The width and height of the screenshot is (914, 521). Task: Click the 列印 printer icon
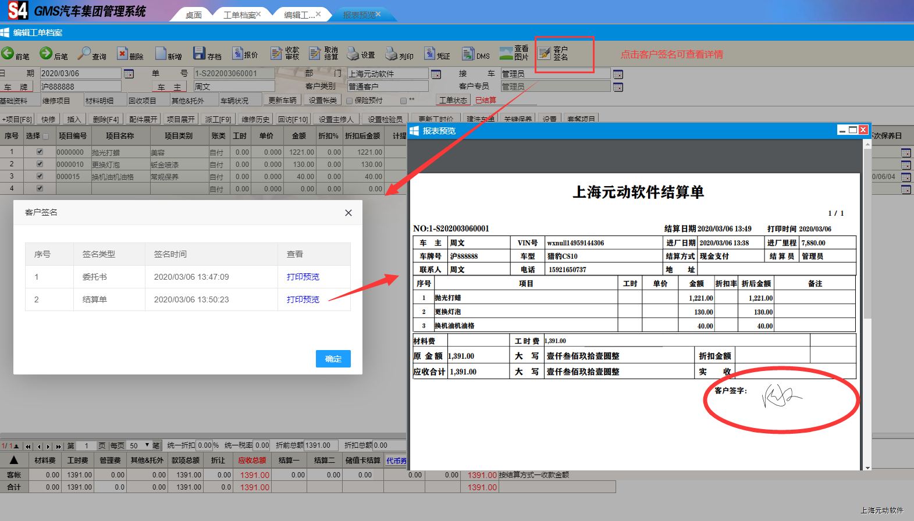click(391, 55)
